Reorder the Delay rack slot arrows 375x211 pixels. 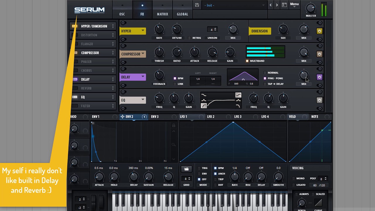coord(113,79)
